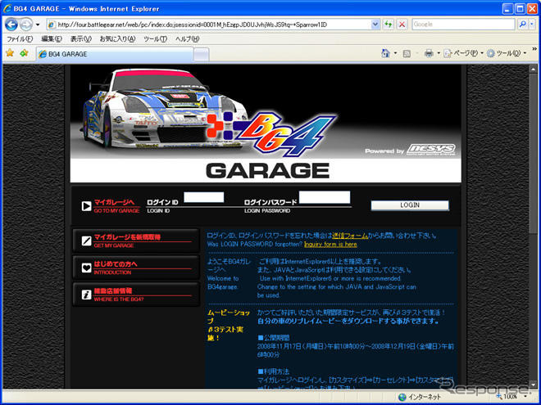The width and height of the screenshot is (541, 405).
Task: Open the ページ(P) toolbar menu
Action: [463, 53]
